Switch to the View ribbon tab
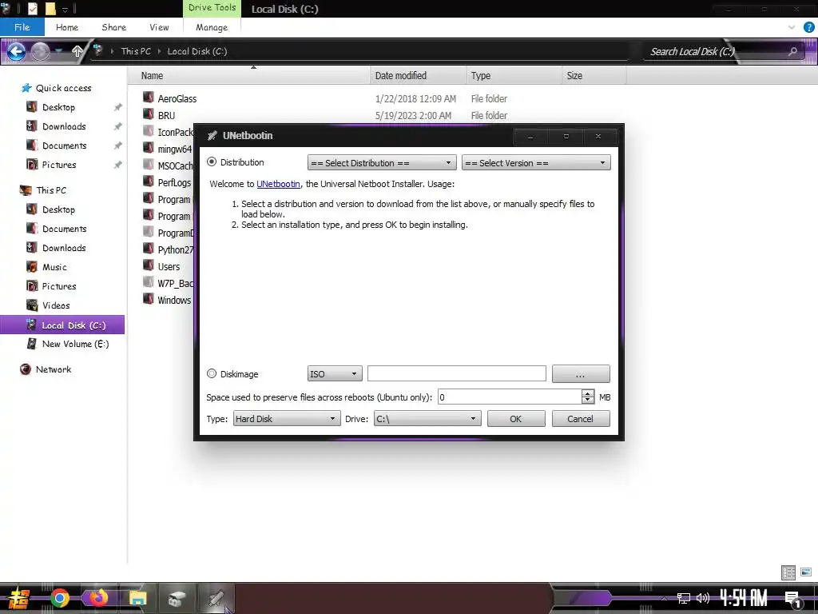 pyautogui.click(x=159, y=27)
